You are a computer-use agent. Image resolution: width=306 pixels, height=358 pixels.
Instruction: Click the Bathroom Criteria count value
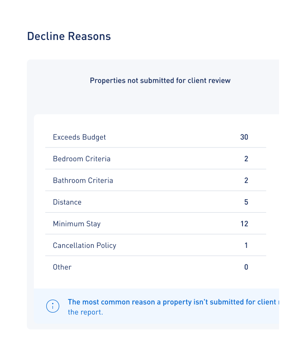[x=246, y=180]
